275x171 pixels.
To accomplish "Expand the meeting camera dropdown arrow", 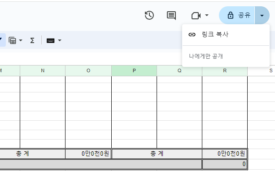I will click(207, 15).
